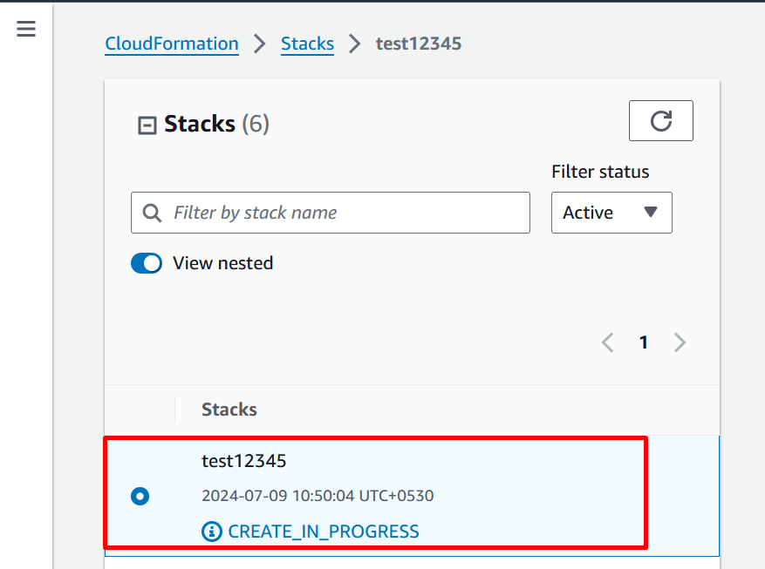The image size is (765, 569).
Task: Click the CREATE_IN_PROGRESS info icon
Action: click(x=211, y=532)
